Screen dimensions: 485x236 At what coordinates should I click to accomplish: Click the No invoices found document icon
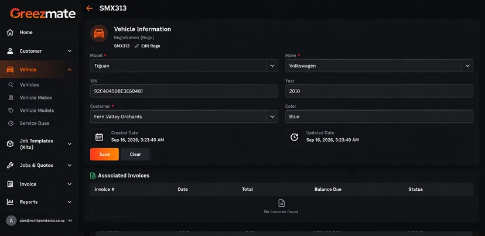[281, 203]
